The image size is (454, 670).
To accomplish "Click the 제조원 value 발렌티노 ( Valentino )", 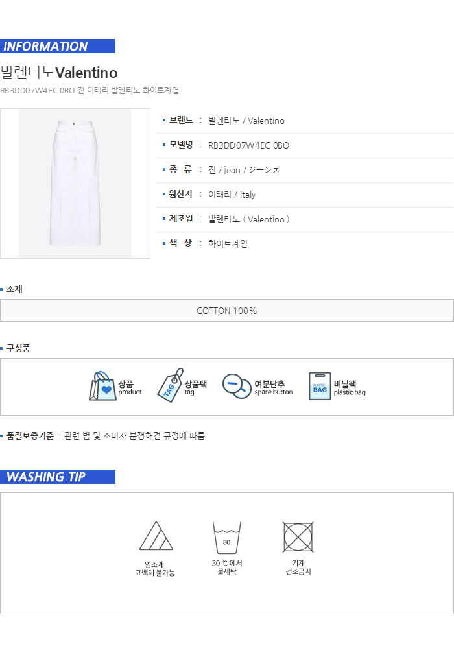I will [x=249, y=219].
